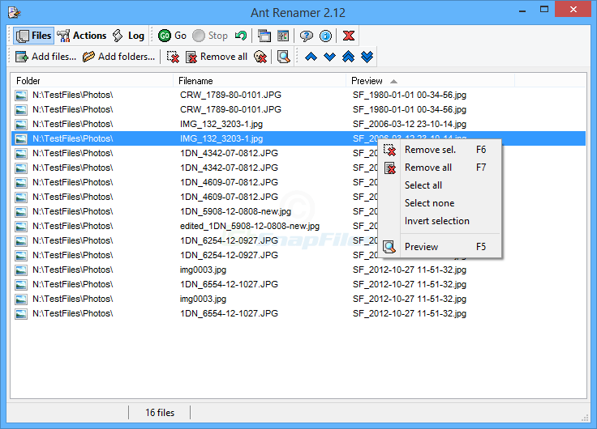Select file edited_1DN_5908-12-0808-new.jpg
The width and height of the screenshot is (597, 429).
[250, 226]
